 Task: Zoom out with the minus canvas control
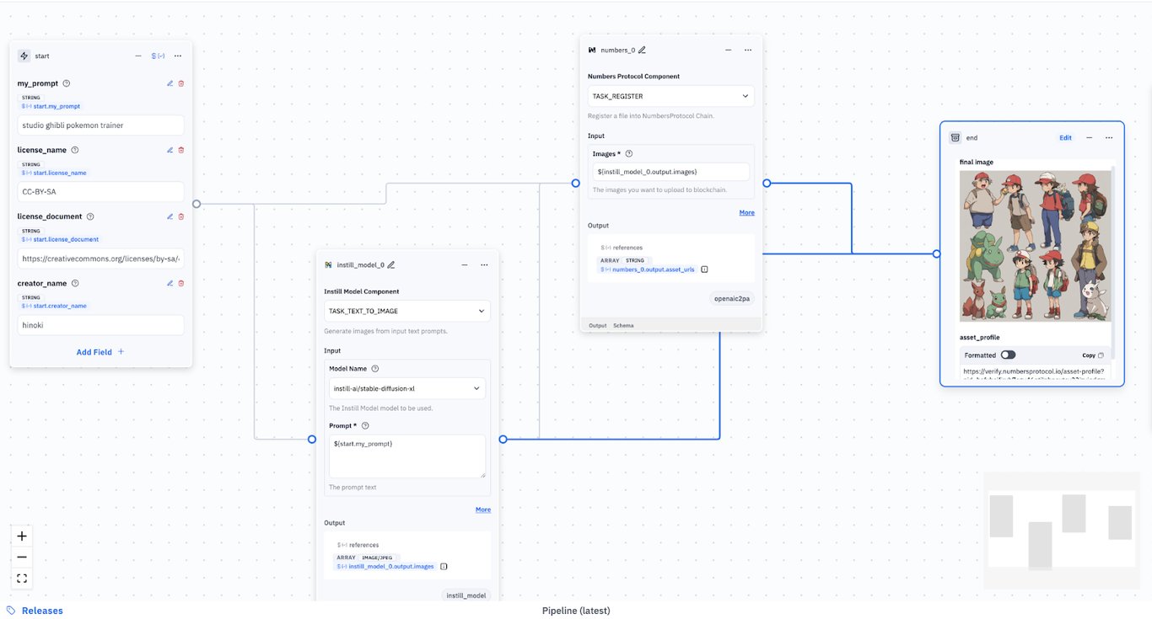[x=22, y=557]
